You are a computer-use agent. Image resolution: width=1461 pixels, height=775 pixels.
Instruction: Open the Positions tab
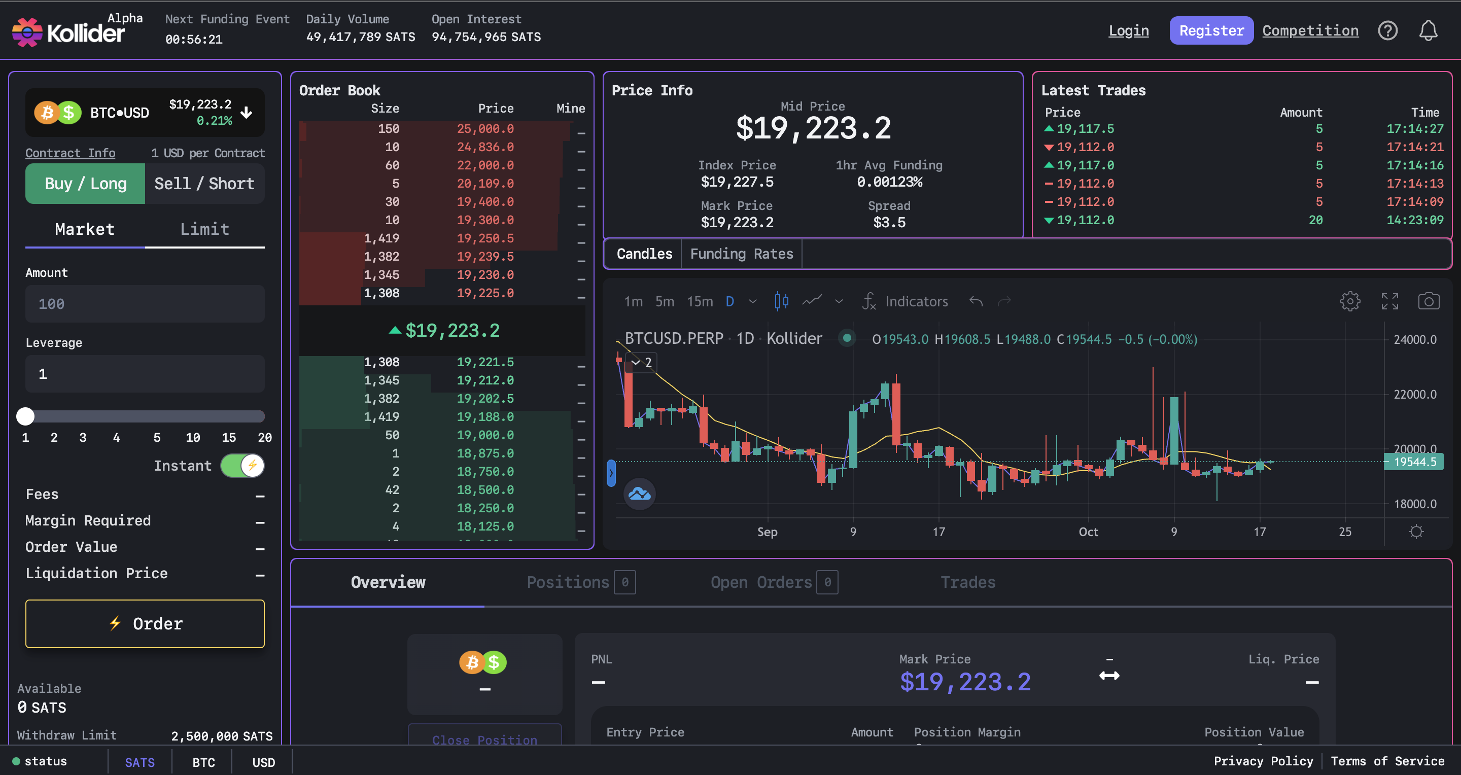point(568,582)
